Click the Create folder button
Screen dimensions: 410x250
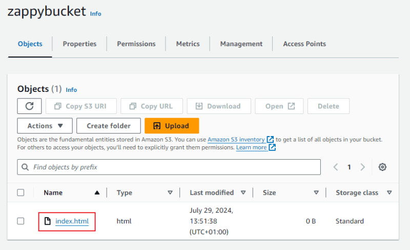pos(109,126)
